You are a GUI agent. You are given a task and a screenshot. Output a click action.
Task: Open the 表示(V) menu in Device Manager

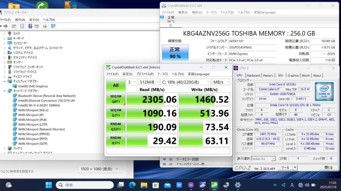[34, 20]
